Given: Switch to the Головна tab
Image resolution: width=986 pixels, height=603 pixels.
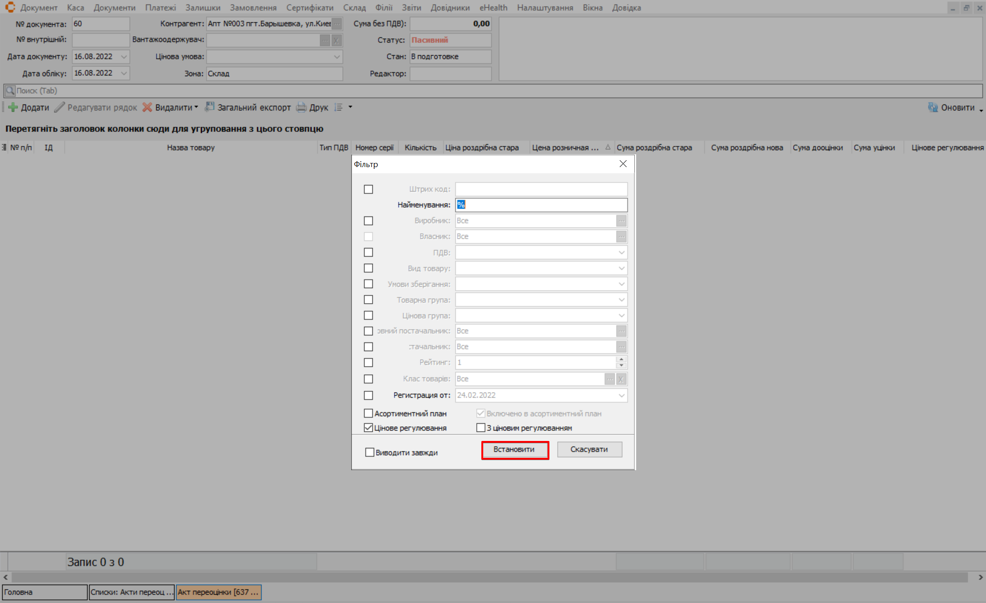Looking at the screenshot, I should tap(44, 592).
